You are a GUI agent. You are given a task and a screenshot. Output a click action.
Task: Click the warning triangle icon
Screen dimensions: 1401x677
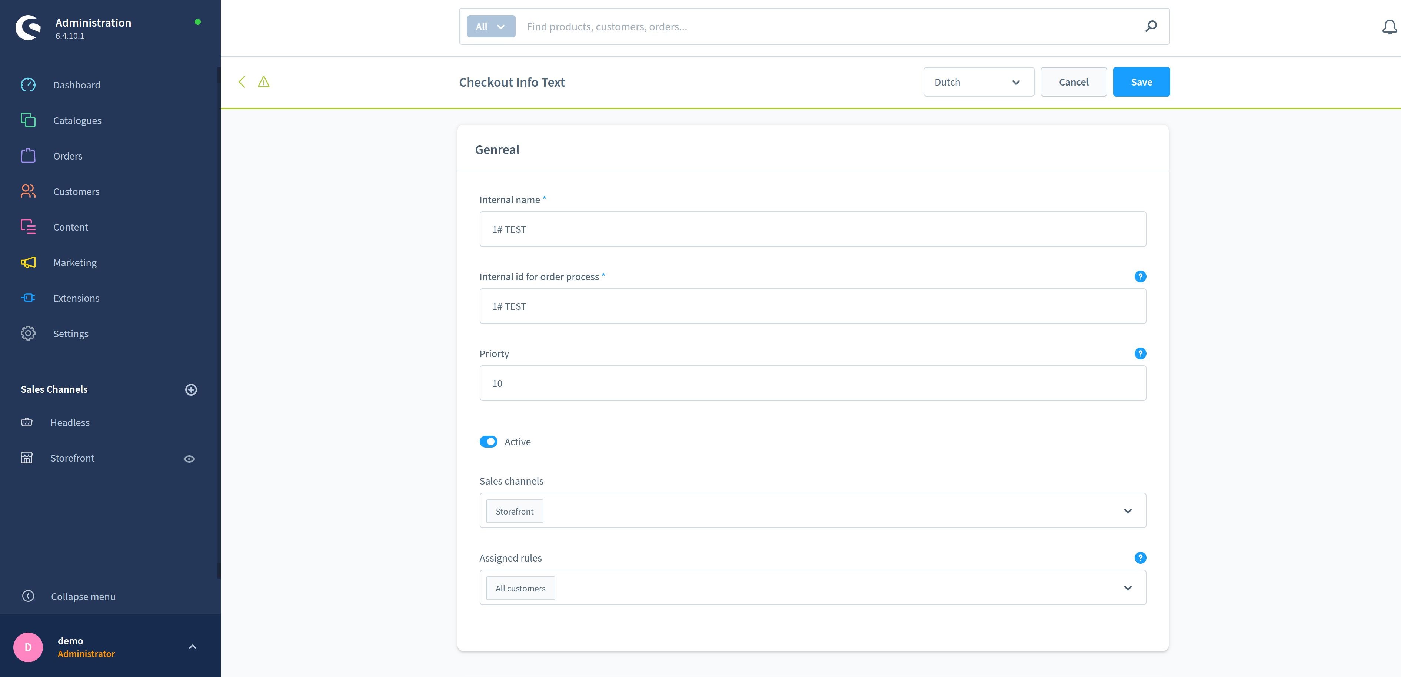264,82
